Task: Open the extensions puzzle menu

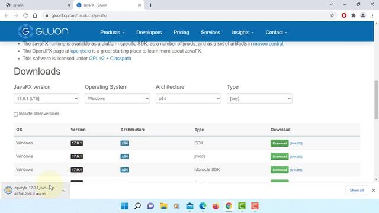Action: pyautogui.click(x=354, y=15)
